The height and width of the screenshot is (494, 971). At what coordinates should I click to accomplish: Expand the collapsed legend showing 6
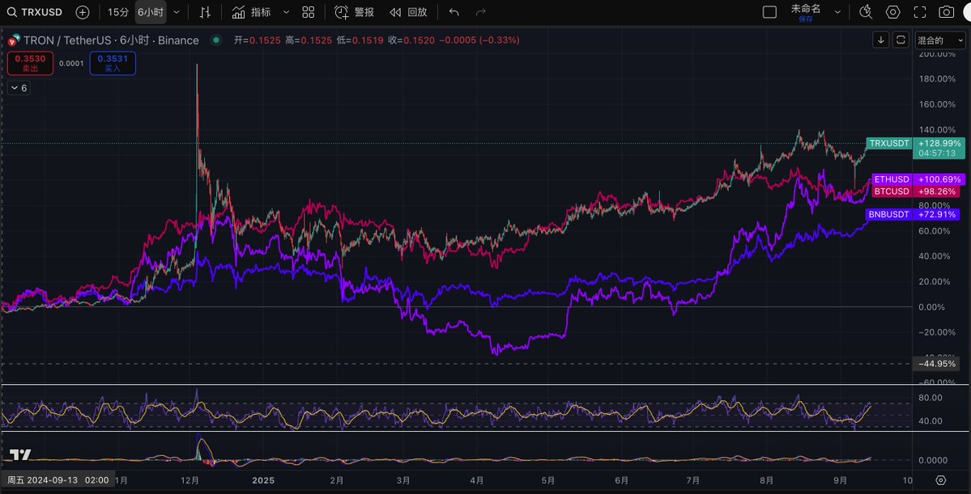coord(19,88)
